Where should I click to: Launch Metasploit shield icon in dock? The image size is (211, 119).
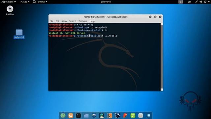[94, 115]
